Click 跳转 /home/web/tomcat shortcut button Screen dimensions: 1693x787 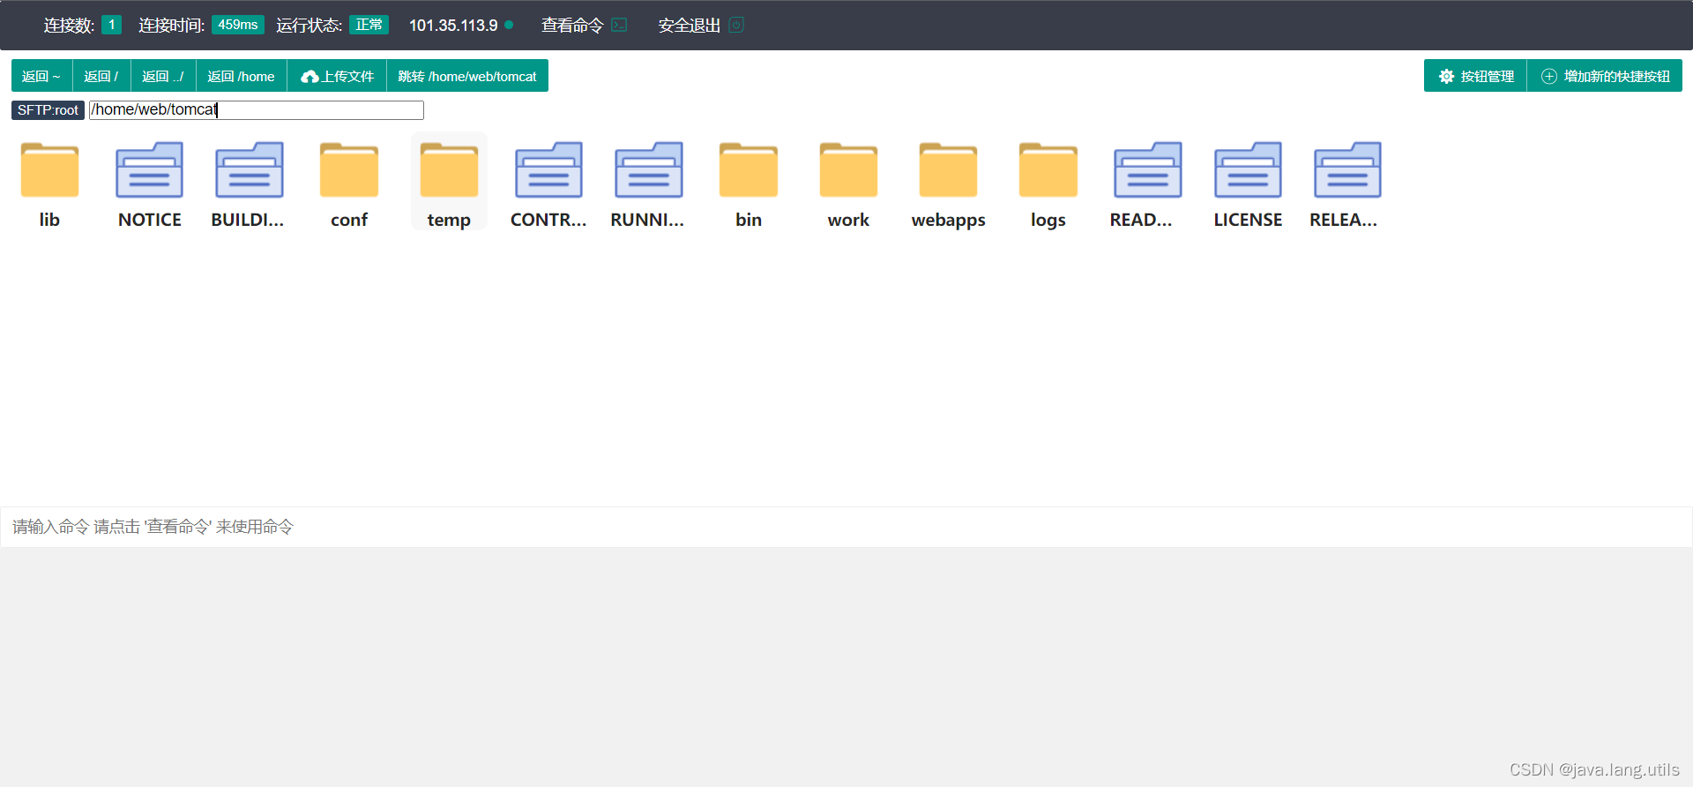[x=467, y=76]
